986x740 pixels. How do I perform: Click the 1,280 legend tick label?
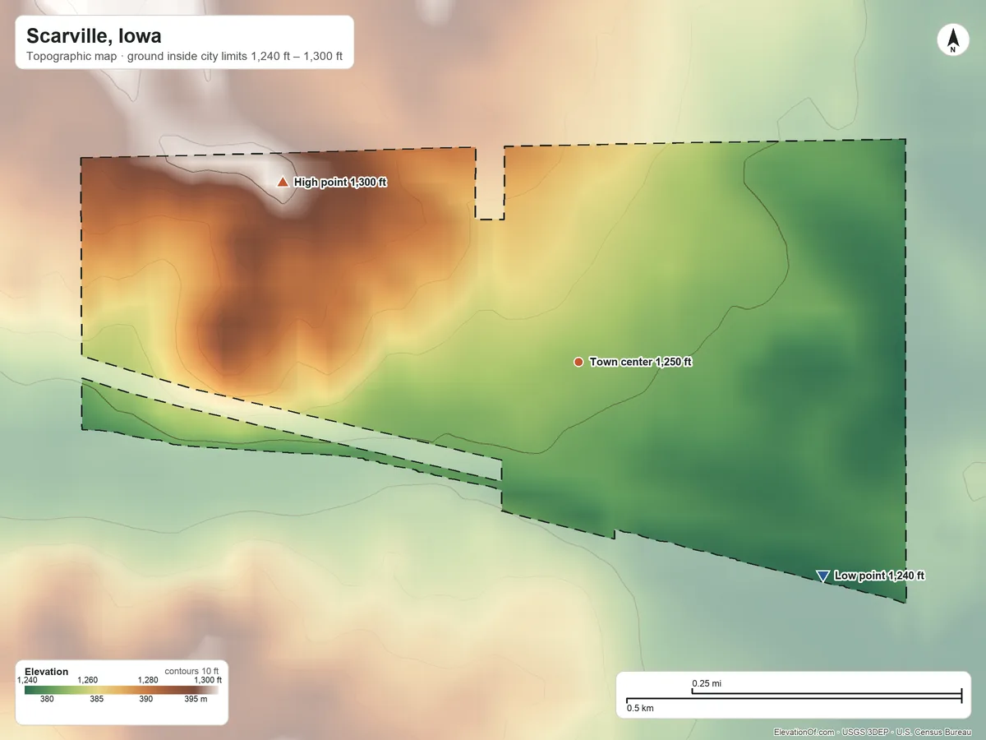147,680
